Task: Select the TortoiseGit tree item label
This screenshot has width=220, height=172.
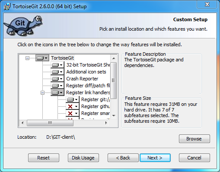Action: (62, 58)
